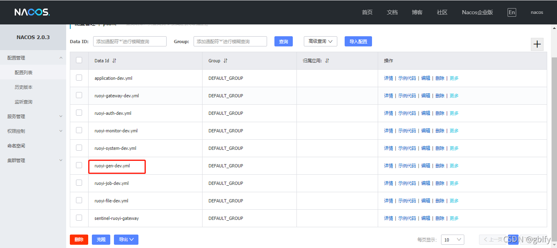The width and height of the screenshot is (557, 248).
Task: Check the box for application-dev.yml
Action: pyautogui.click(x=79, y=78)
